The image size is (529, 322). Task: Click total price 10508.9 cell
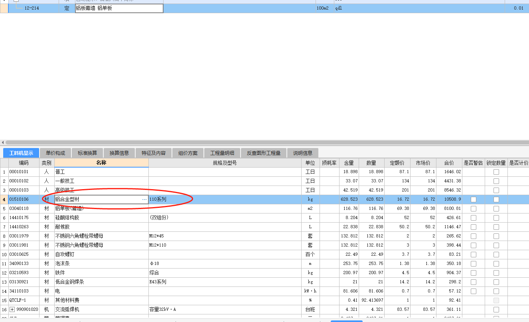click(449, 199)
